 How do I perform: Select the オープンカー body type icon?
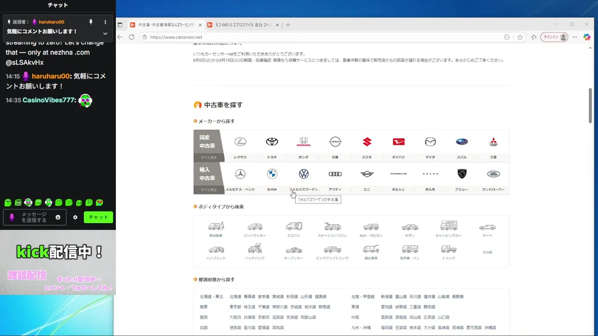294,250
